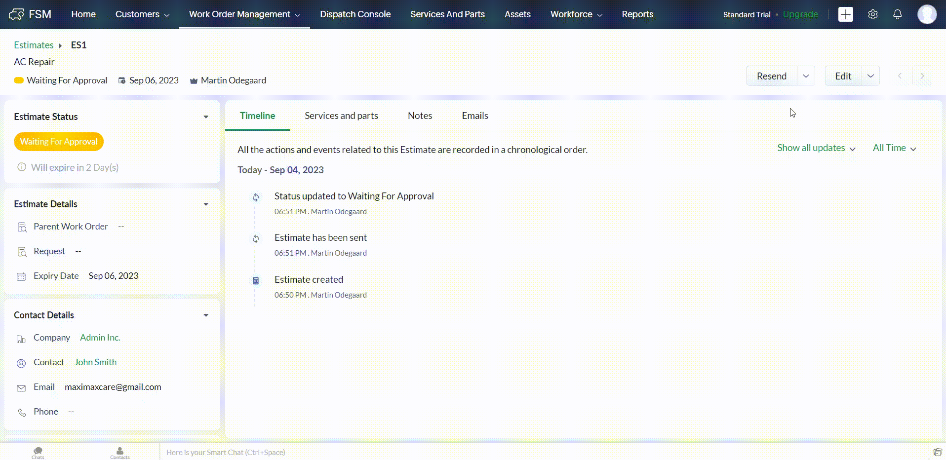The image size is (946, 460).
Task: Collapse the Estimate Status section
Action: [206, 117]
